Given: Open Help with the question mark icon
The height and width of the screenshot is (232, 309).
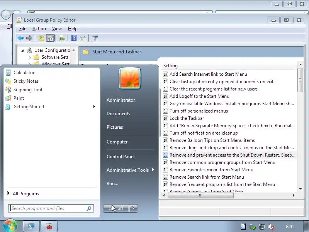Looking at the screenshot, I should click(74, 38).
